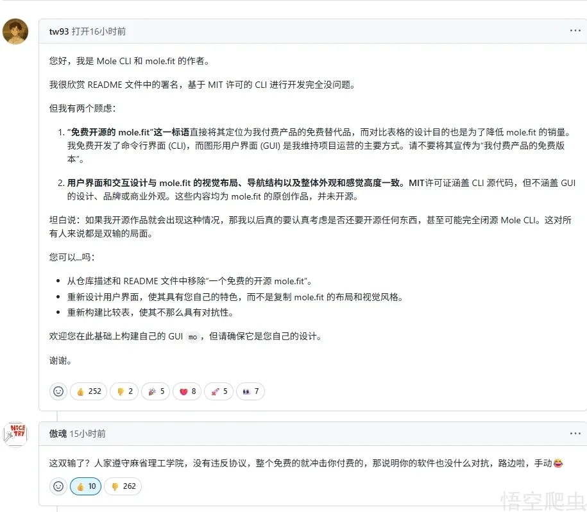This screenshot has width=587, height=512.
Task: Toggle thumbs-down reaction showing 262
Action: point(123,486)
